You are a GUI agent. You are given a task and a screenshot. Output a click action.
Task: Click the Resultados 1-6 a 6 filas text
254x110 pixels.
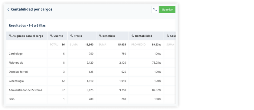27,25
